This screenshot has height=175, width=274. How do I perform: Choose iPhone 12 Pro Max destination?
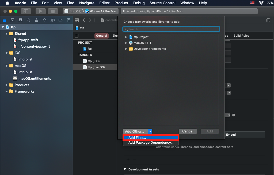(101, 11)
